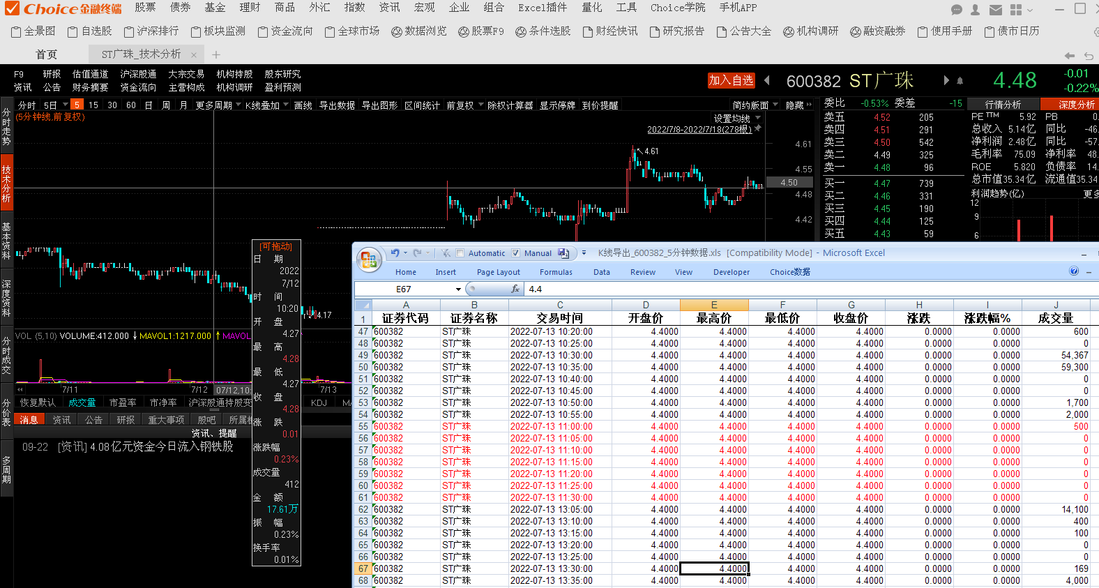The image size is (1099, 588).
Task: Select the 5-minute period button
Action: click(77, 105)
